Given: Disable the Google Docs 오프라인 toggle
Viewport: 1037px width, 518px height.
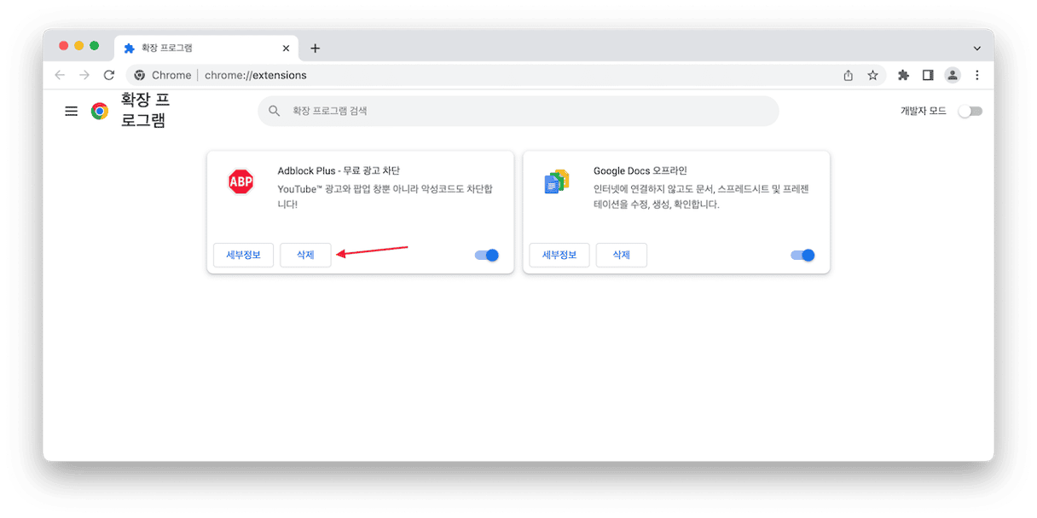Looking at the screenshot, I should (802, 255).
